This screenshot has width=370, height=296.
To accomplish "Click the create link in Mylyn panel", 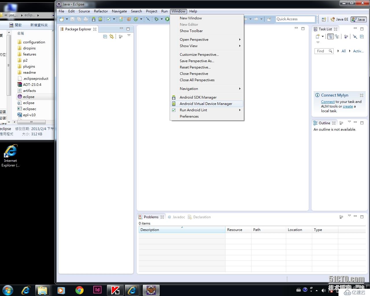I will pos(348,106).
